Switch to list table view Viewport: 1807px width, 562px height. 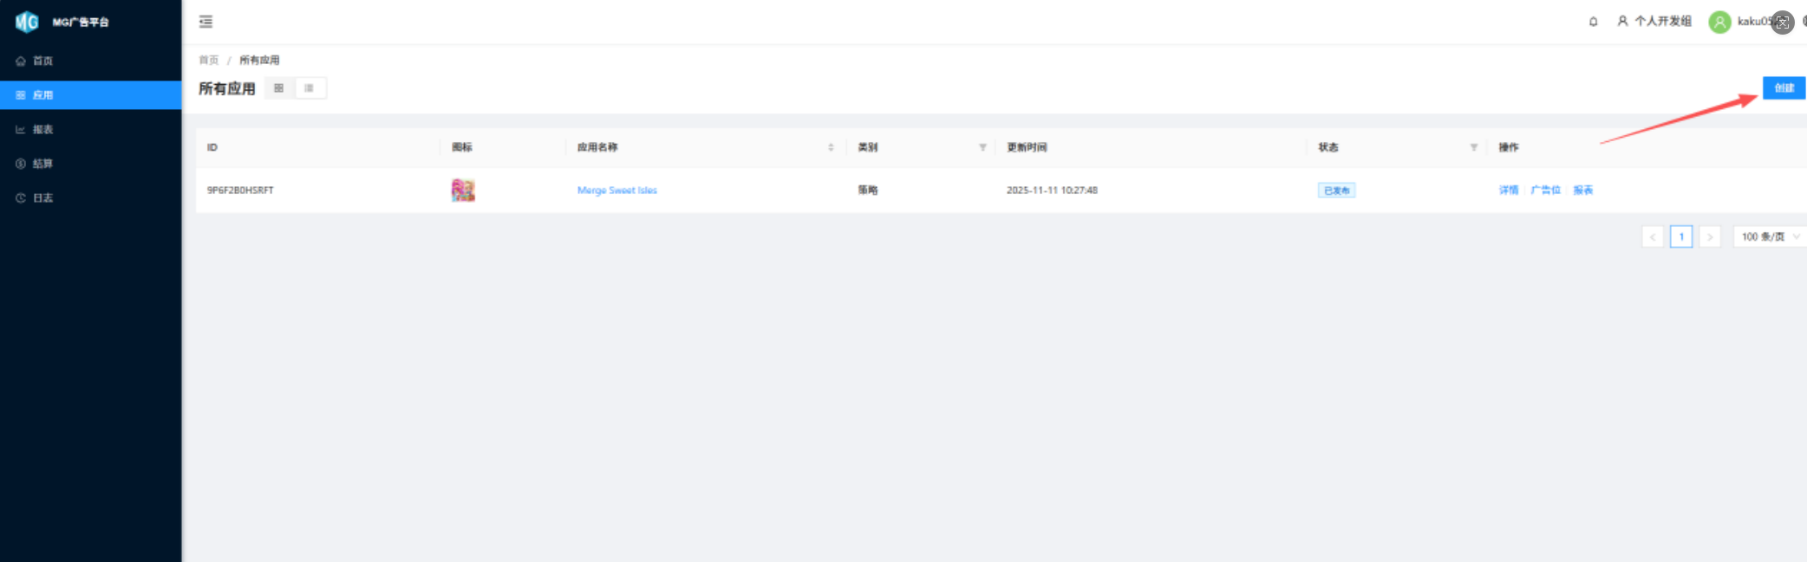point(310,88)
